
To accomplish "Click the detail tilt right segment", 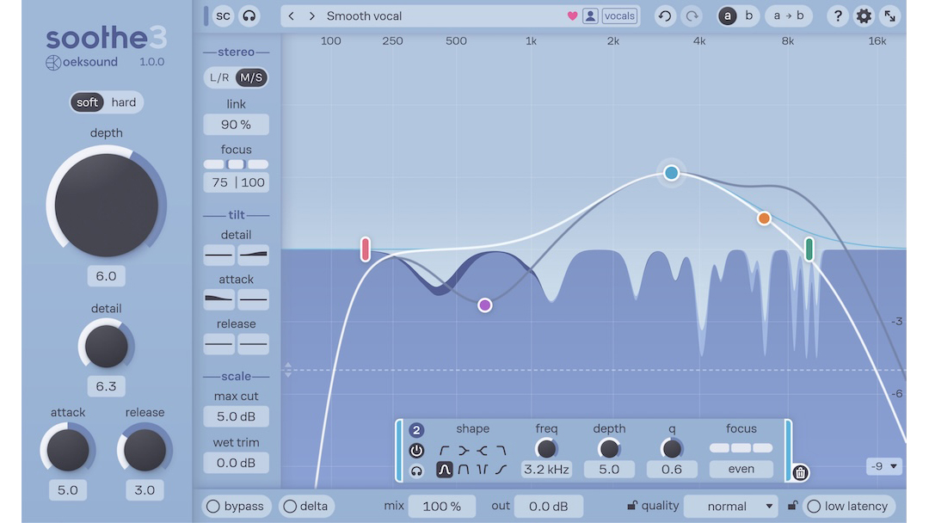I will [253, 255].
